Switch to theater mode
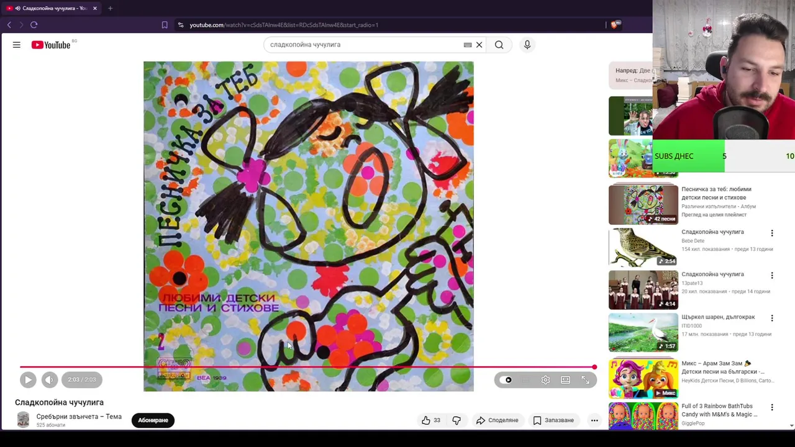This screenshot has width=795, height=447. pos(565,380)
